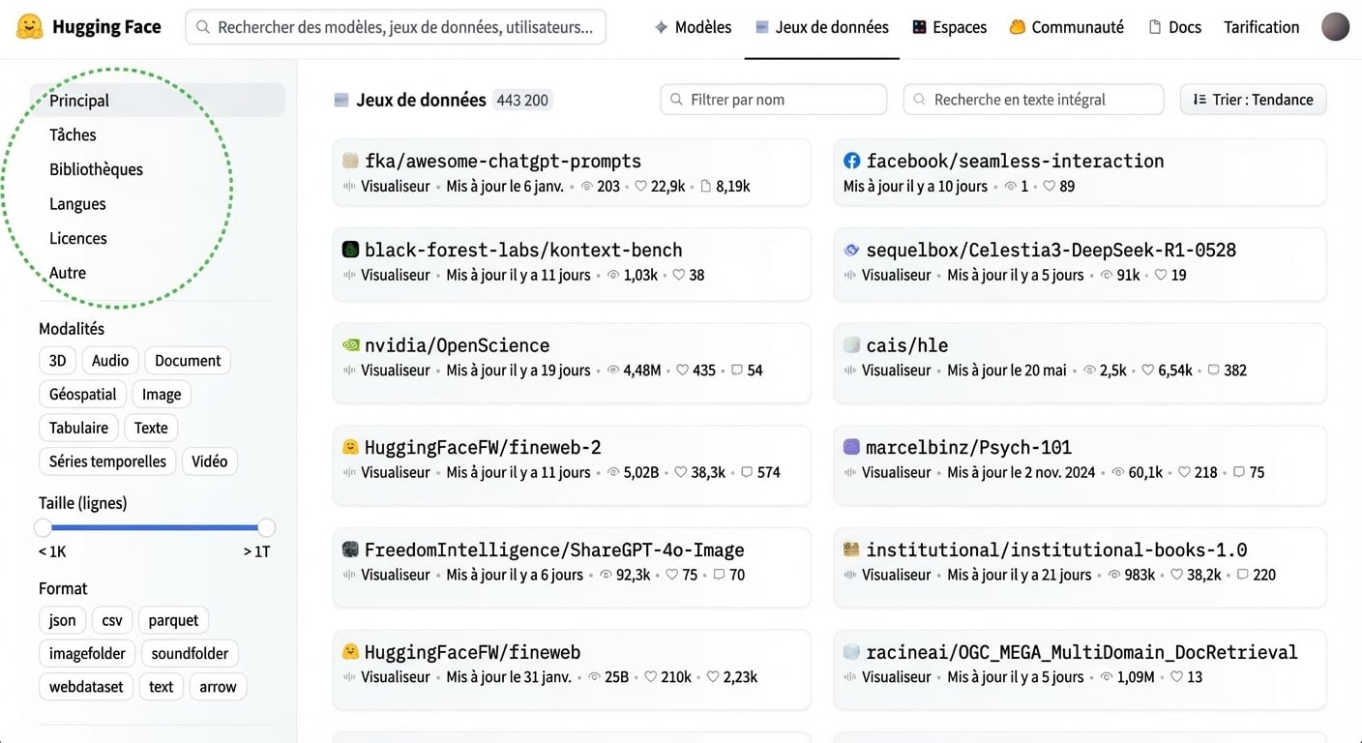The width and height of the screenshot is (1362, 743).
Task: Click the left handle of Taille slider
Action: click(x=43, y=527)
